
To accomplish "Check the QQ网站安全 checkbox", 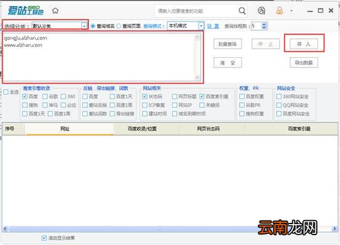I will coord(279,105).
